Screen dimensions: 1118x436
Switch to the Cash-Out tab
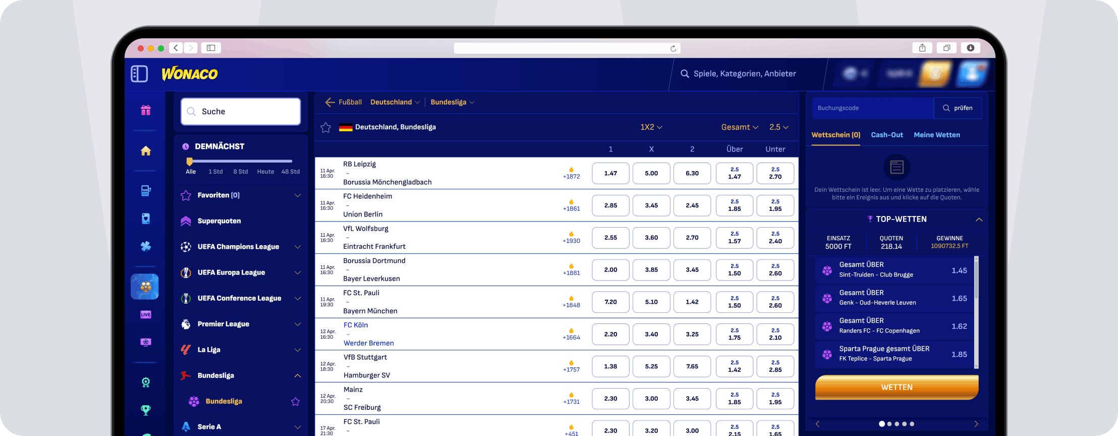[887, 135]
